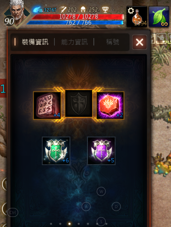Use the orange potion quick slot
The image size is (171, 227).
coord(137,17)
